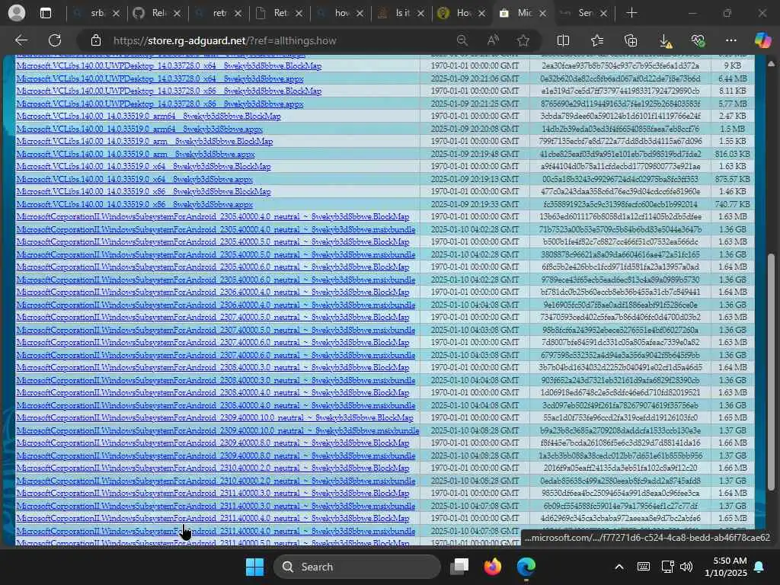Download WindowsSubsystemForAndroid 2308.40000.4.0 msixbundle
780x585 pixels.
tap(216, 405)
